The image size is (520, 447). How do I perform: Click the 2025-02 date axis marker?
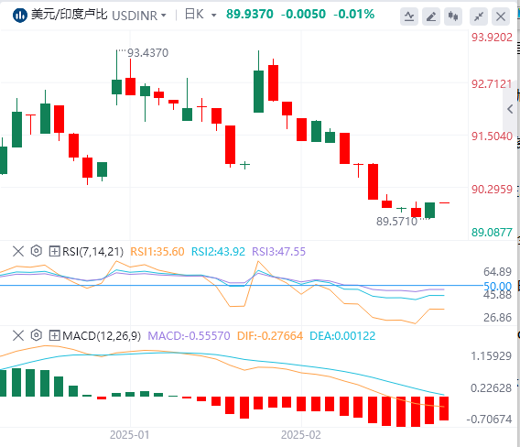(301, 435)
